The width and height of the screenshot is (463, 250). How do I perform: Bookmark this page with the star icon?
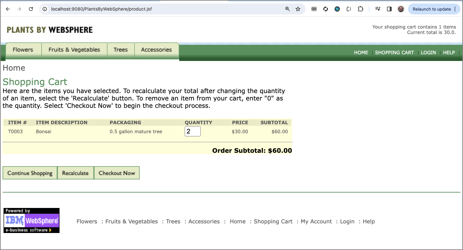click(298, 9)
